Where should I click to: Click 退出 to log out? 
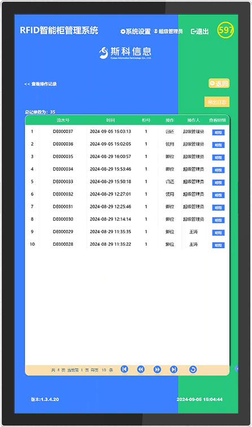point(199,31)
